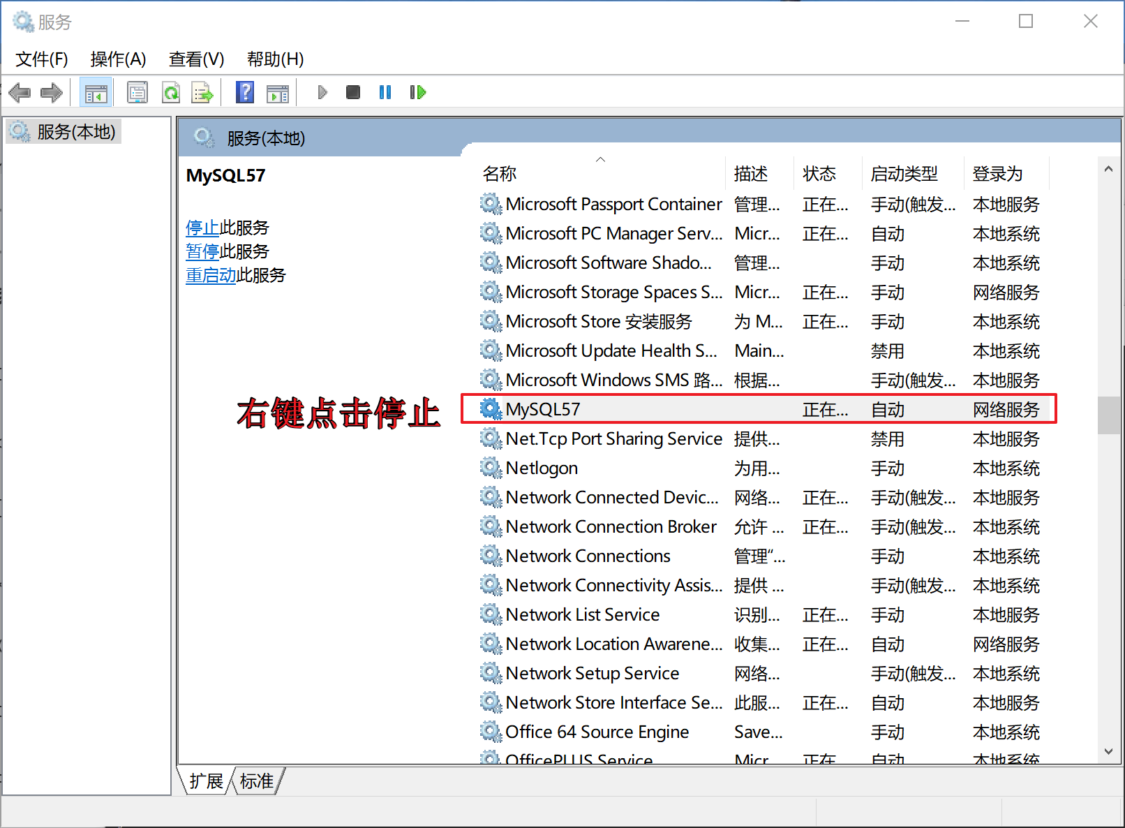Select Microsoft Storage Spaces S... service name

(614, 292)
